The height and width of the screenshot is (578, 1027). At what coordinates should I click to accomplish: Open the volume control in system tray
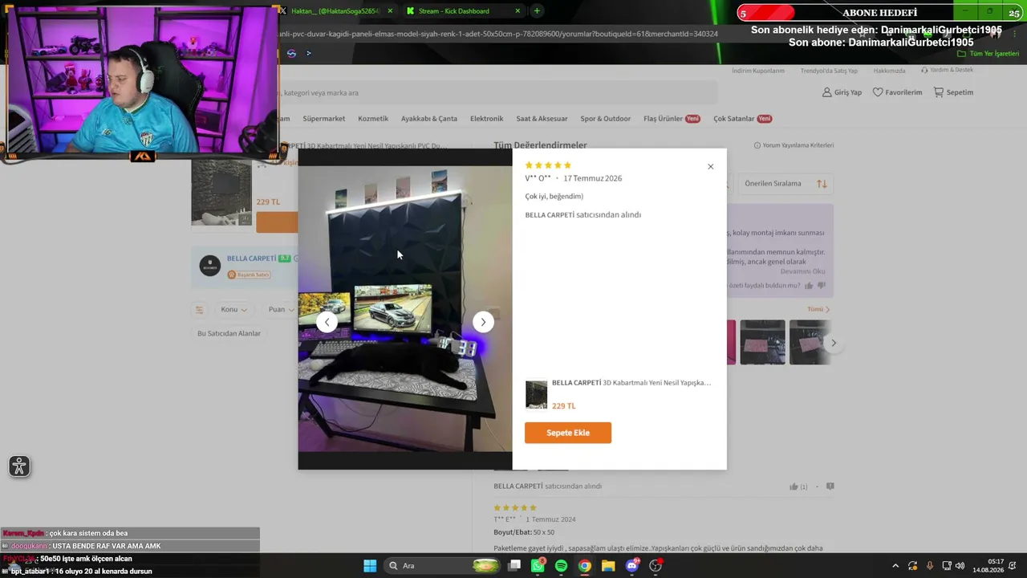960,566
